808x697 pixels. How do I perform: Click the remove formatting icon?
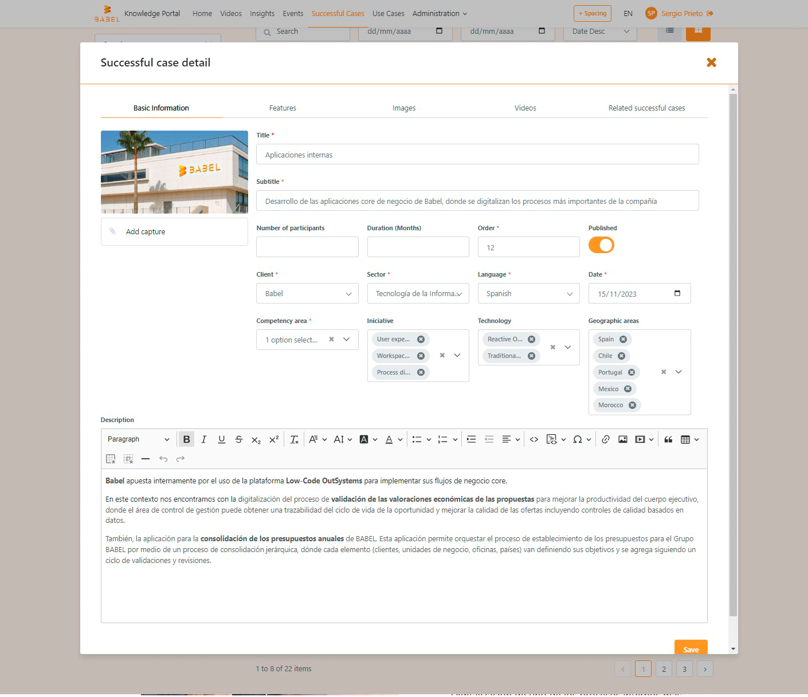294,439
